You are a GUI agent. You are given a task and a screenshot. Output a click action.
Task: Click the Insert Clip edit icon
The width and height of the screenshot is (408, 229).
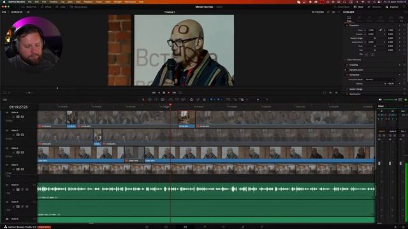[x=171, y=99]
